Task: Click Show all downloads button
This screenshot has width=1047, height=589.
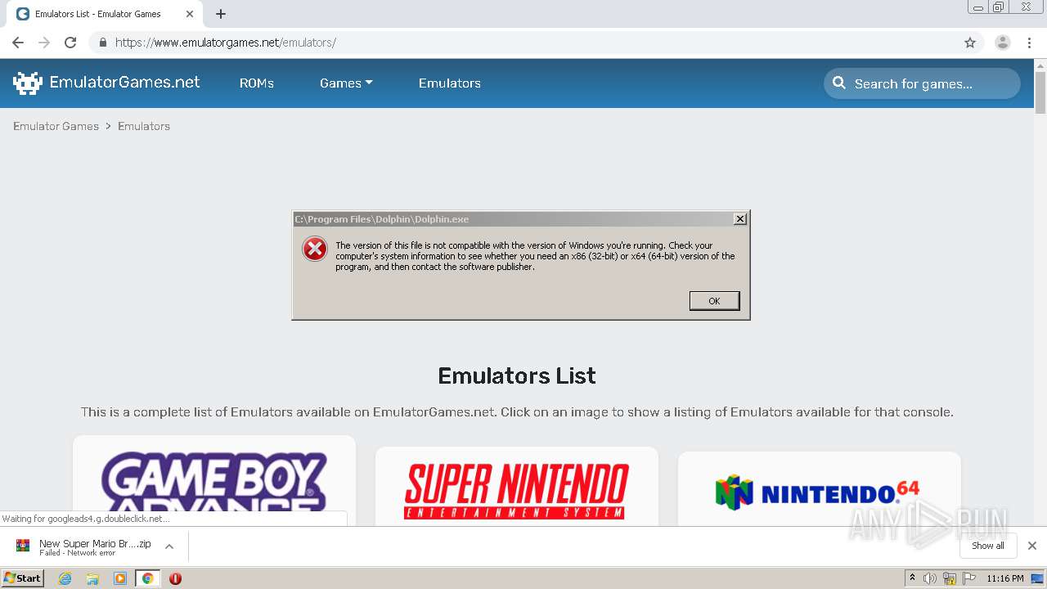Action: coord(988,546)
